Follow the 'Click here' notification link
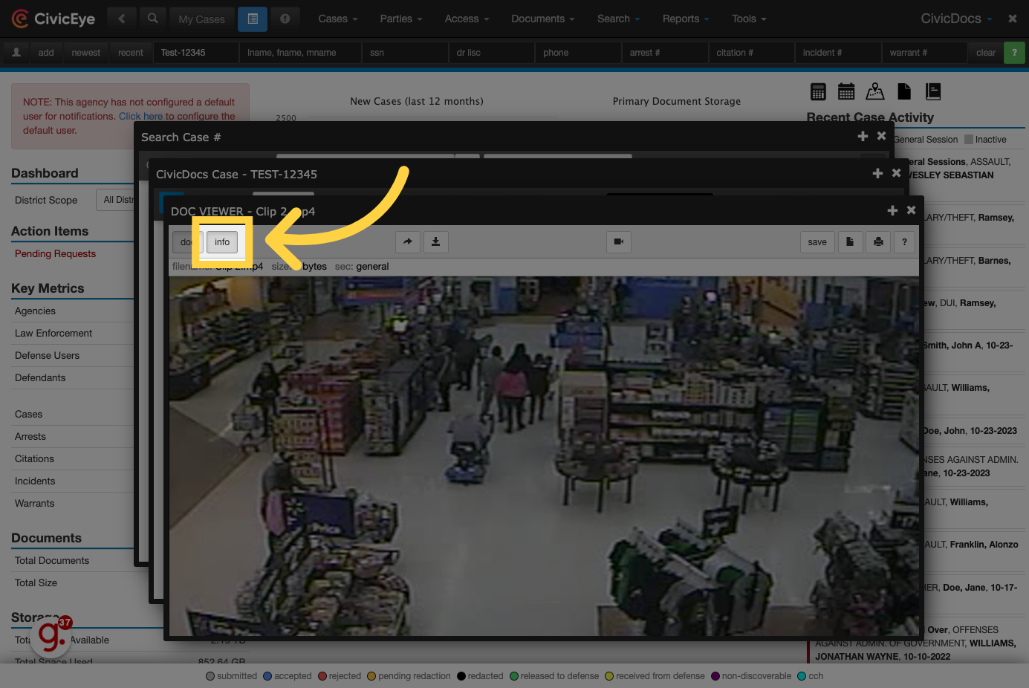The height and width of the screenshot is (688, 1029). pos(140,116)
